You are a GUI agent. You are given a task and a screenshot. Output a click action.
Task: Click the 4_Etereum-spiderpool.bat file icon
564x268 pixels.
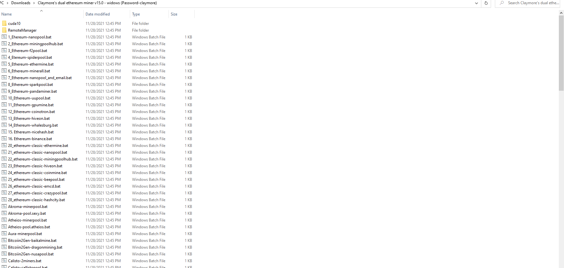click(4, 57)
